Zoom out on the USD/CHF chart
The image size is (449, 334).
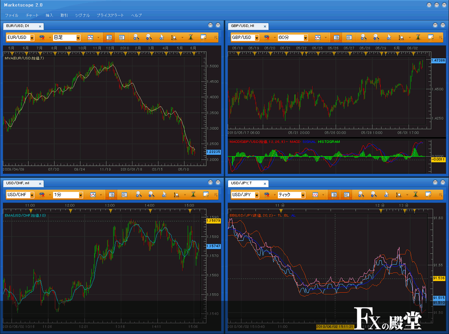point(152,194)
